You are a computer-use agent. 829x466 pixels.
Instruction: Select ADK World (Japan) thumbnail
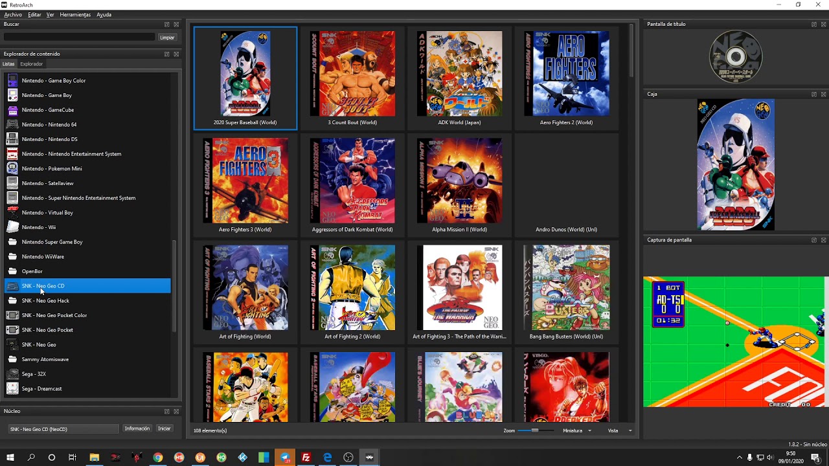click(459, 78)
